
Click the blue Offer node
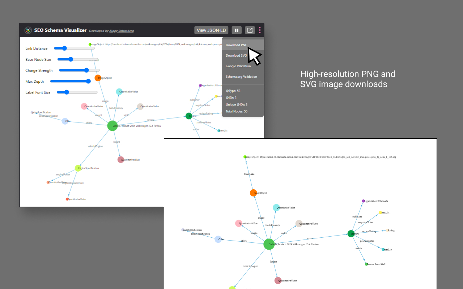click(66, 121)
